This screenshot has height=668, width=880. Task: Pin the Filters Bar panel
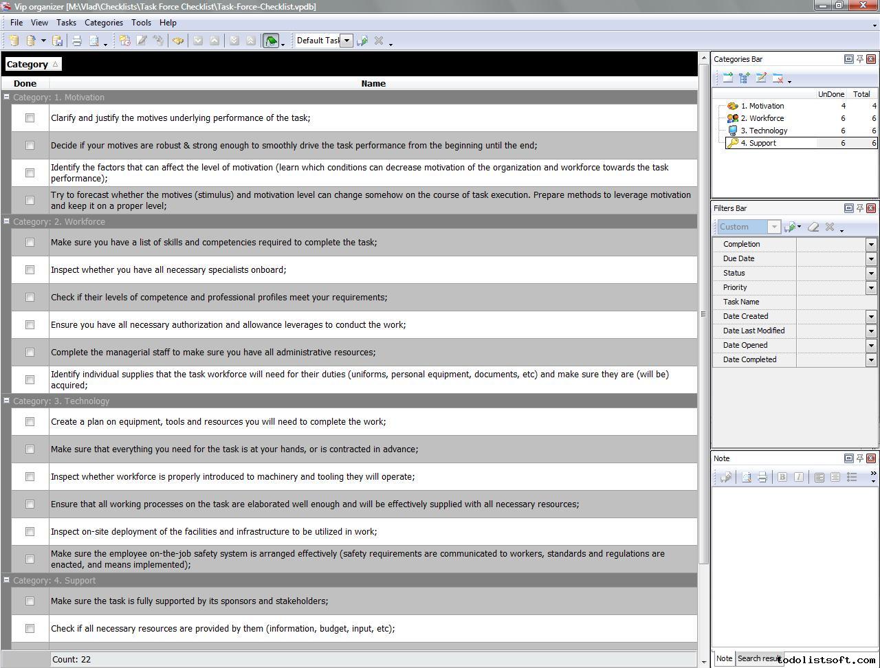click(x=859, y=208)
